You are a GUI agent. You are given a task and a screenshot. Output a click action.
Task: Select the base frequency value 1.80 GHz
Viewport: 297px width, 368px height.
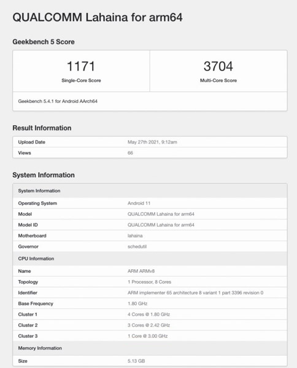[137, 304]
